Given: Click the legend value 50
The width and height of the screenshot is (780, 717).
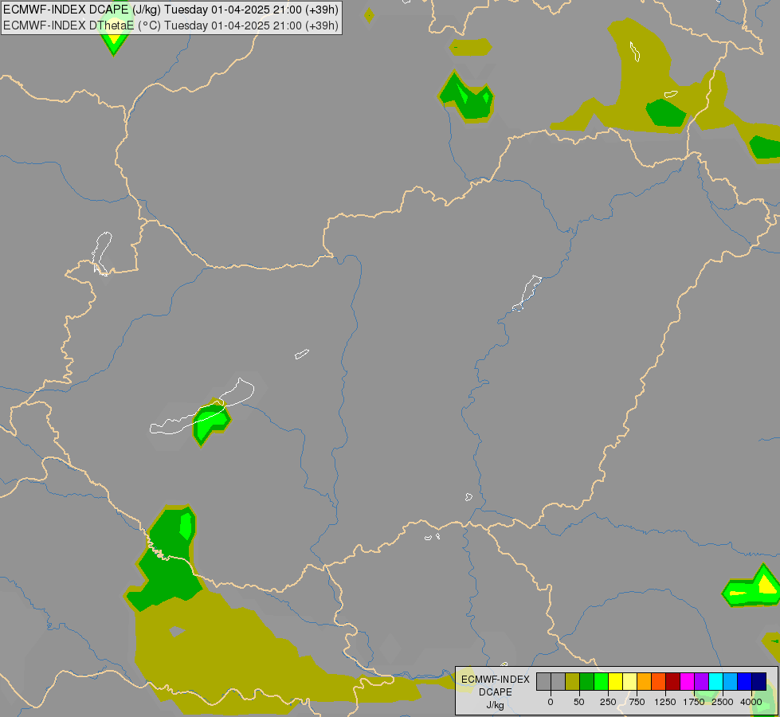Looking at the screenshot, I should pyautogui.click(x=579, y=702).
